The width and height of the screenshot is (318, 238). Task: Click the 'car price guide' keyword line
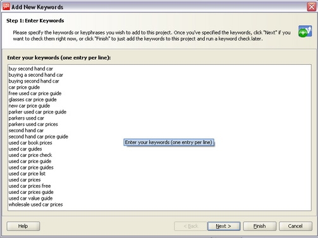pos(24,87)
